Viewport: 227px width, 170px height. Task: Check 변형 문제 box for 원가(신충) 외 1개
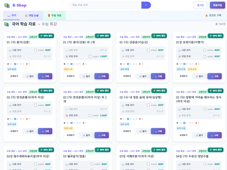[x=90, y=56]
